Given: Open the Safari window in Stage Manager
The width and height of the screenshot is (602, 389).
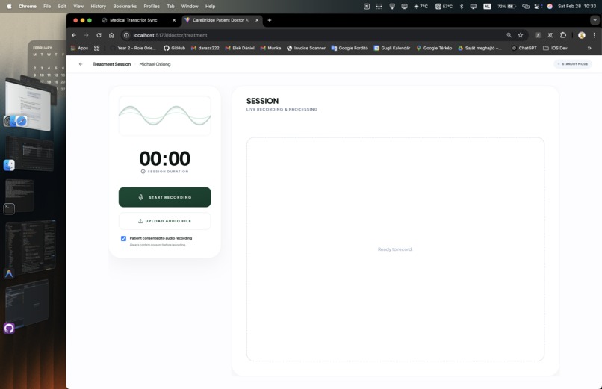Looking at the screenshot, I should (28, 104).
